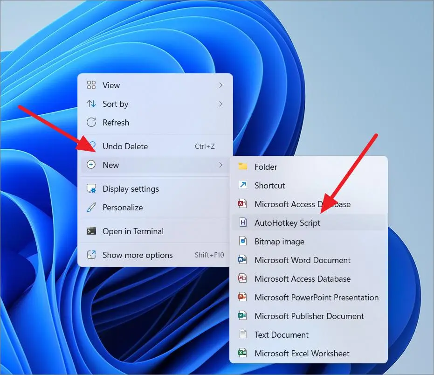Image resolution: width=434 pixels, height=375 pixels.
Task: Click the Open in Terminal icon
Action: 91,231
